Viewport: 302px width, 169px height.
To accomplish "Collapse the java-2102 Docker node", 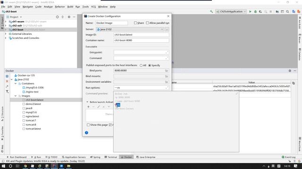I will [x=12, y=79].
